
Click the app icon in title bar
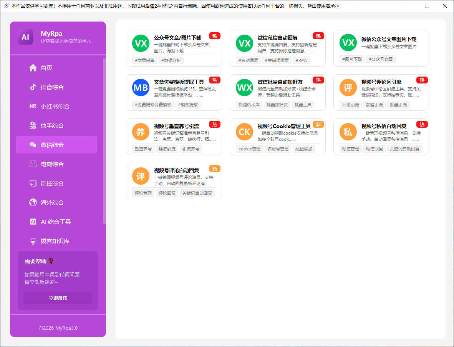click(x=7, y=6)
